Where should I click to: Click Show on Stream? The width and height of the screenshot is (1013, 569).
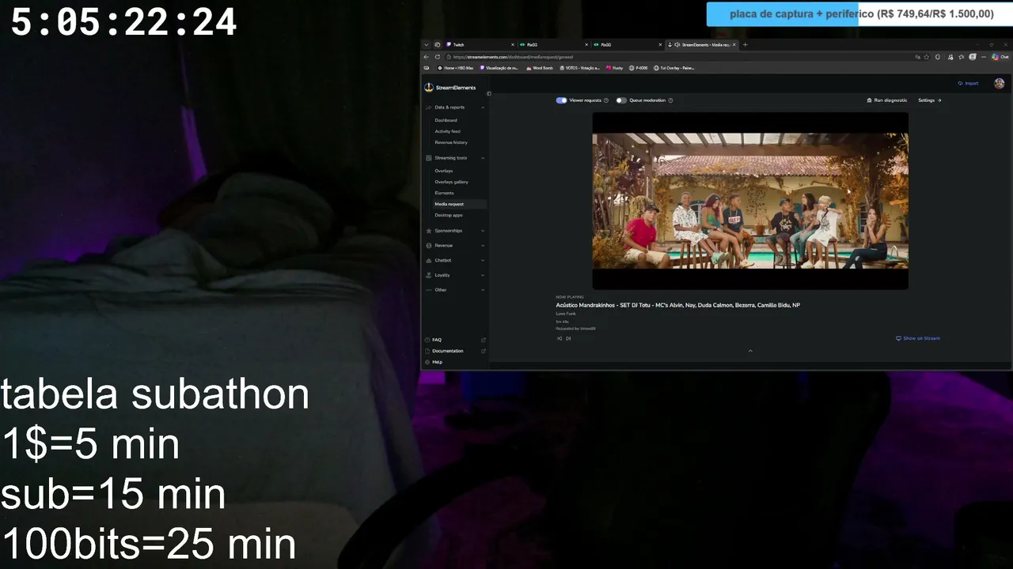pos(918,338)
